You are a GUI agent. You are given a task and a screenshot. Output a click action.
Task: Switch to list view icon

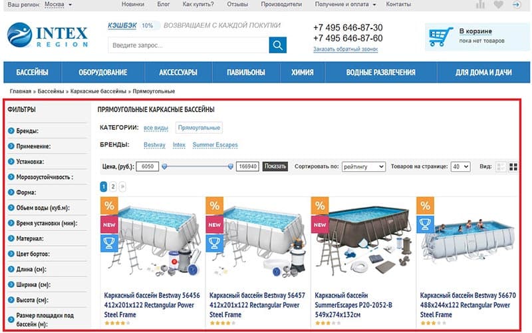click(x=501, y=167)
